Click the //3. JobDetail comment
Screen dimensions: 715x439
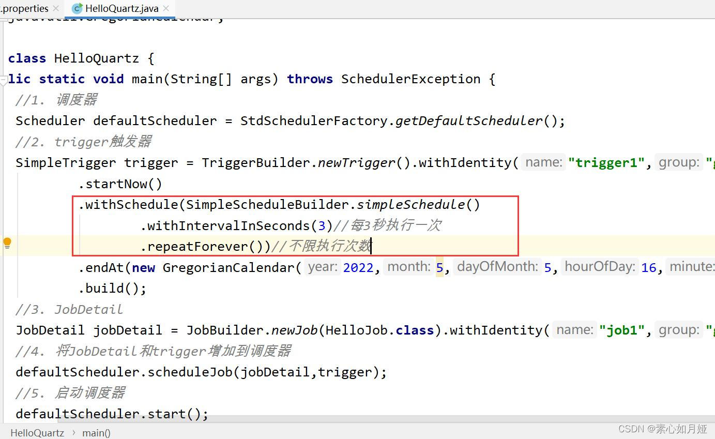69,309
